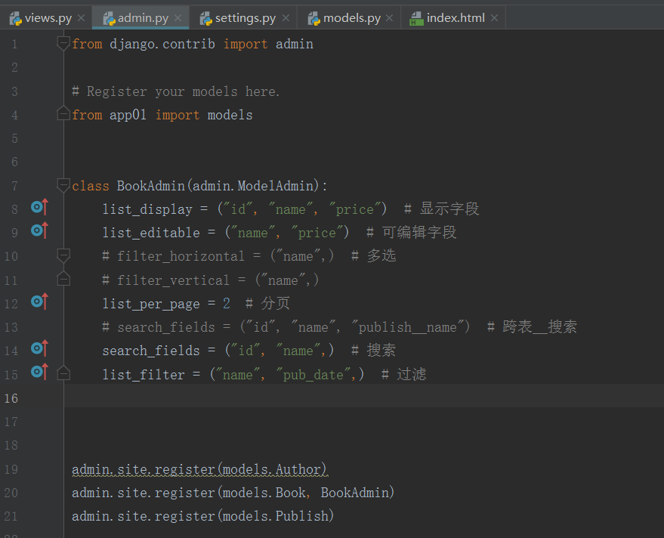Viewport: 664px width, 538px height.
Task: Close the models.py tab
Action: point(391,18)
